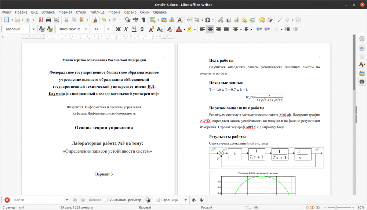This screenshot has height=210, width=367.
Task: Insert a hyperlink using the chain icon
Action: [220, 20]
